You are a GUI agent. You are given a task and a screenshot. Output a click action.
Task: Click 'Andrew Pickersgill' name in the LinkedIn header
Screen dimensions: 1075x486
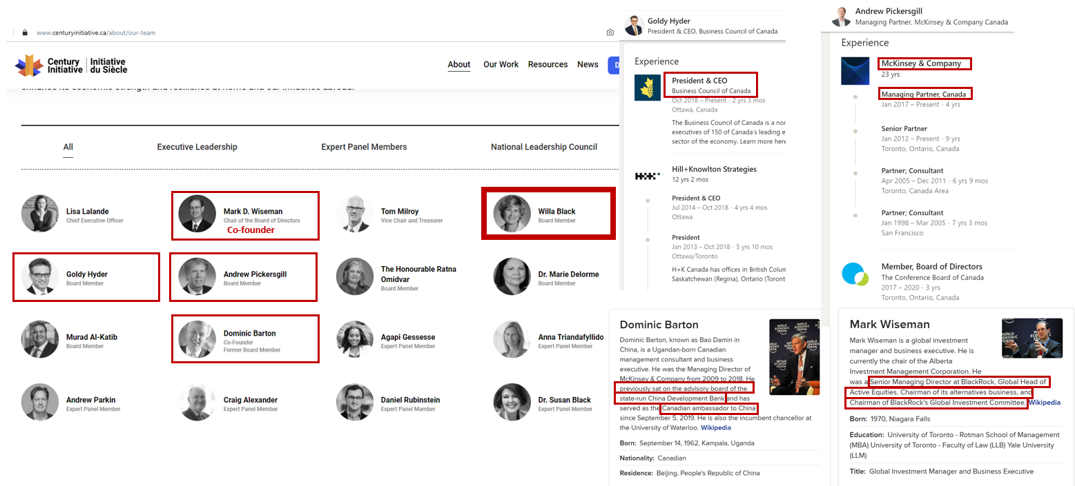point(890,11)
